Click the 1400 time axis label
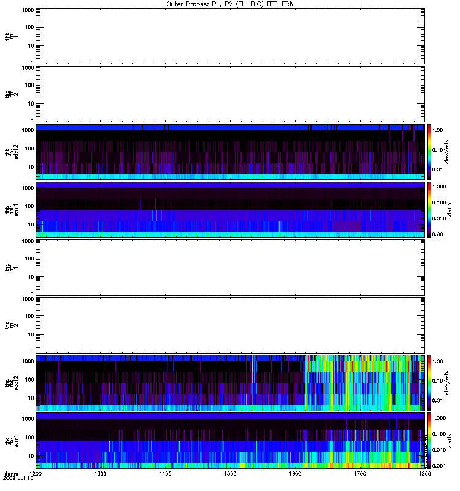 tap(165, 473)
